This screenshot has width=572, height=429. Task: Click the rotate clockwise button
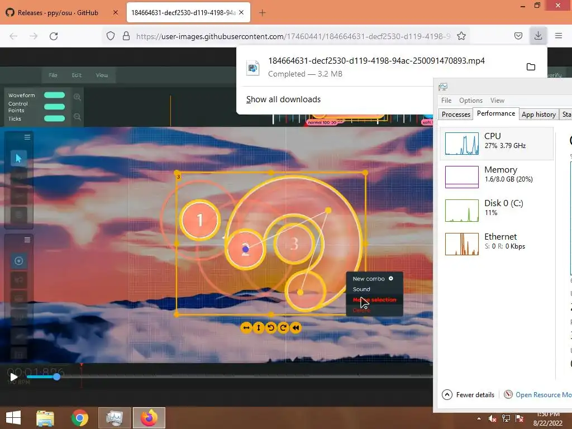click(x=283, y=327)
